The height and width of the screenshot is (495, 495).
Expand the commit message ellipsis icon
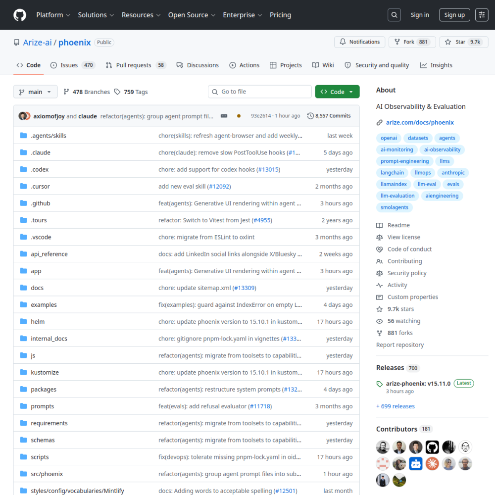click(224, 116)
